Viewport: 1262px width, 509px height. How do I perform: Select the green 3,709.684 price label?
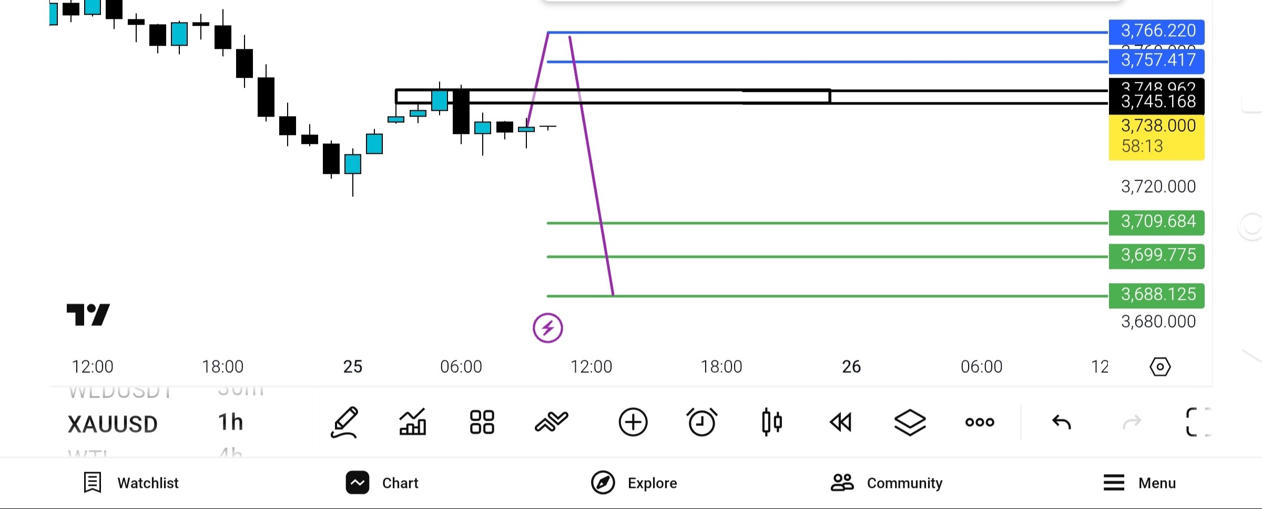click(x=1156, y=222)
